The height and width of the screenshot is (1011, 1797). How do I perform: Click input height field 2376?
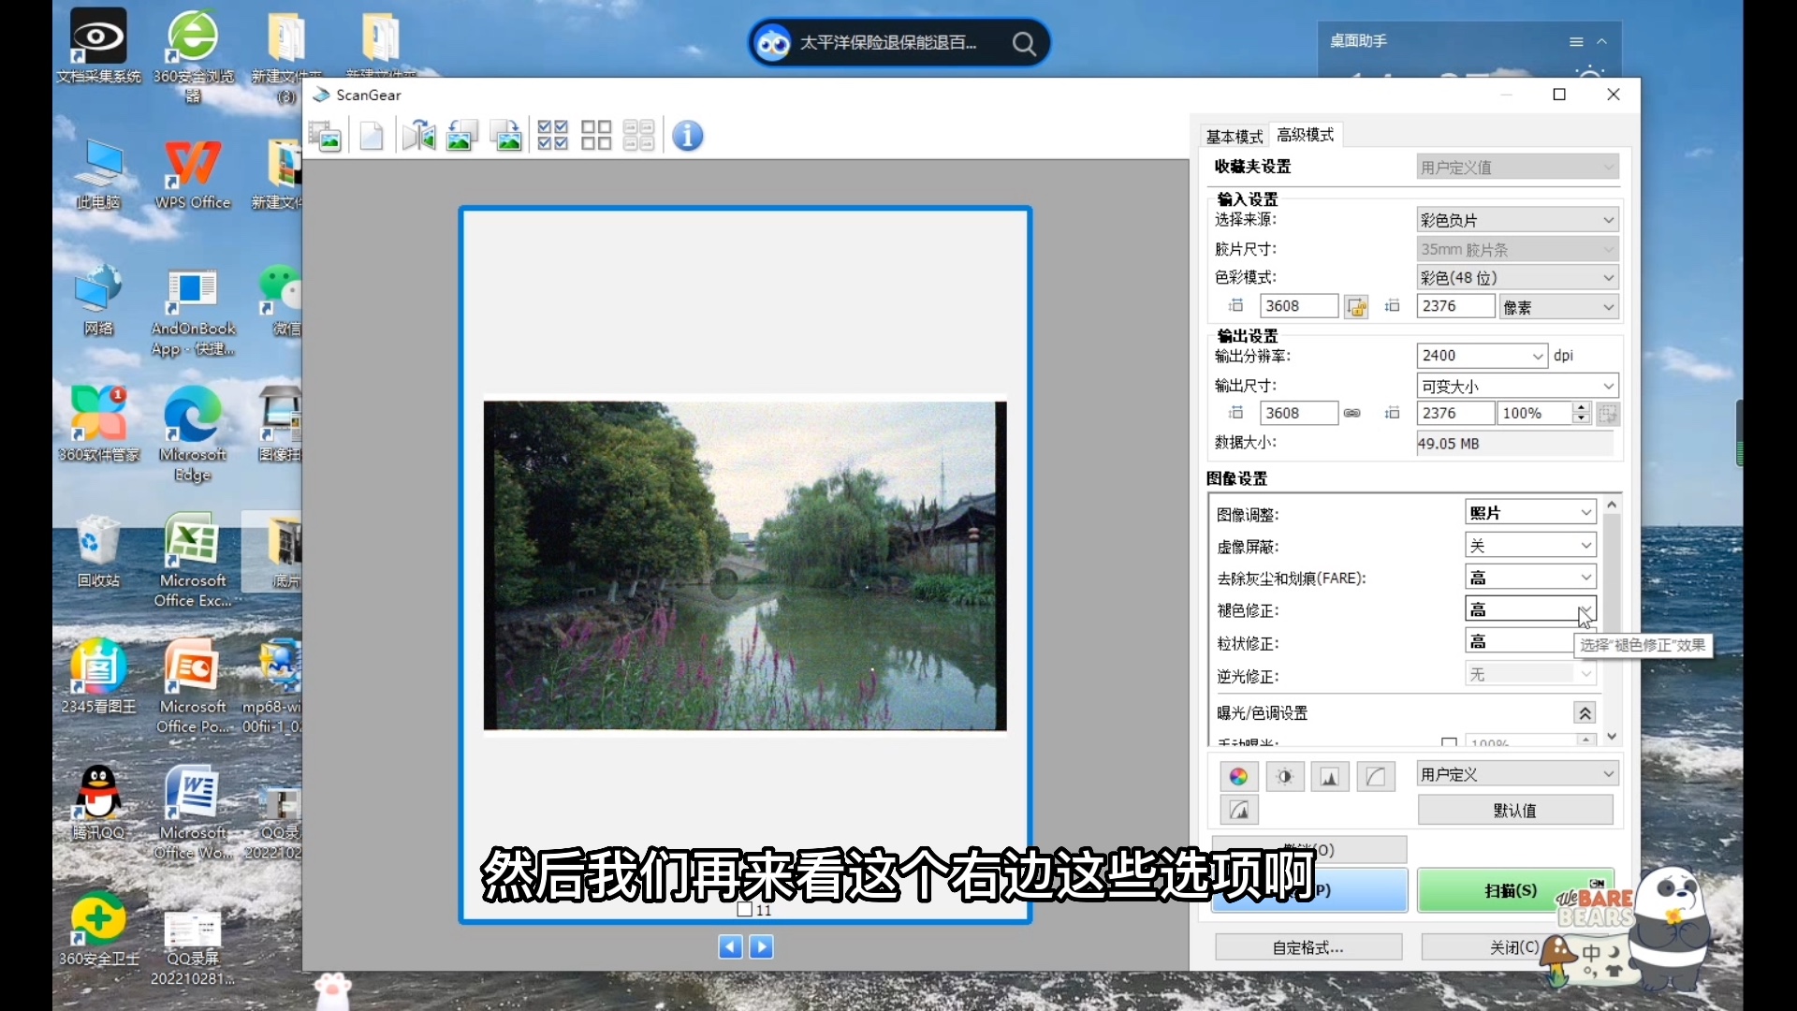(1455, 306)
